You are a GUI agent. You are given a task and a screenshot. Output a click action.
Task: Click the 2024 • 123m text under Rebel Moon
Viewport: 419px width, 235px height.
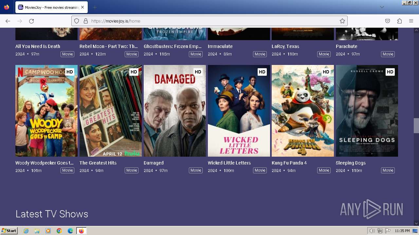pos(93,54)
